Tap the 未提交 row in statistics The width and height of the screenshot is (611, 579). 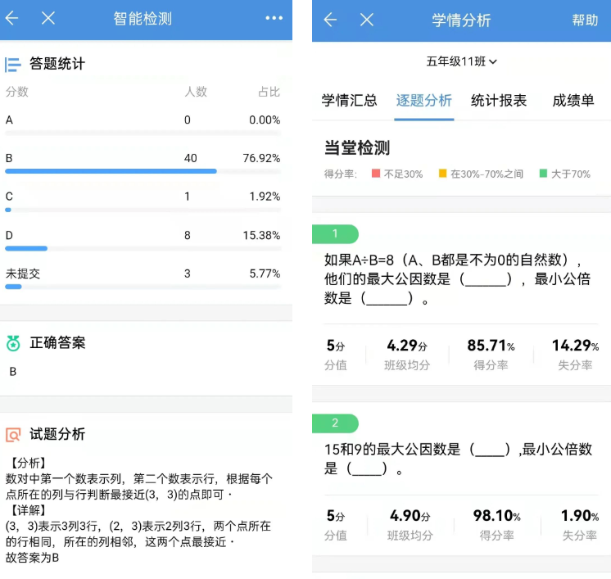143,274
